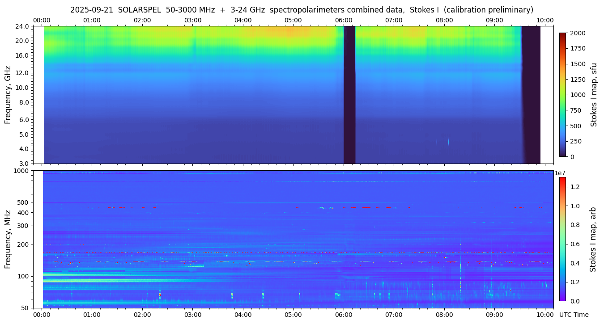
Task: Click the 1e7 exponent above the lower colorbar
Action: [561, 173]
